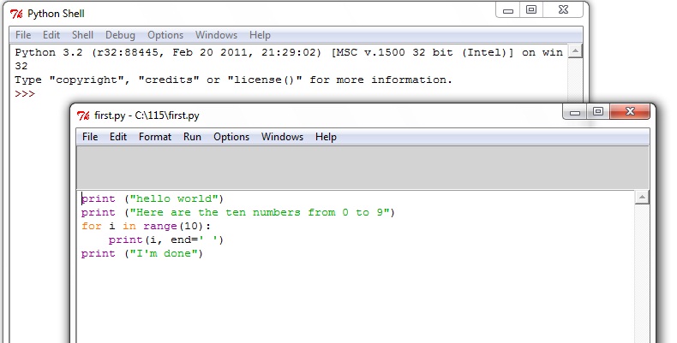Click scroll up arrow in Python Shell

(x=575, y=51)
